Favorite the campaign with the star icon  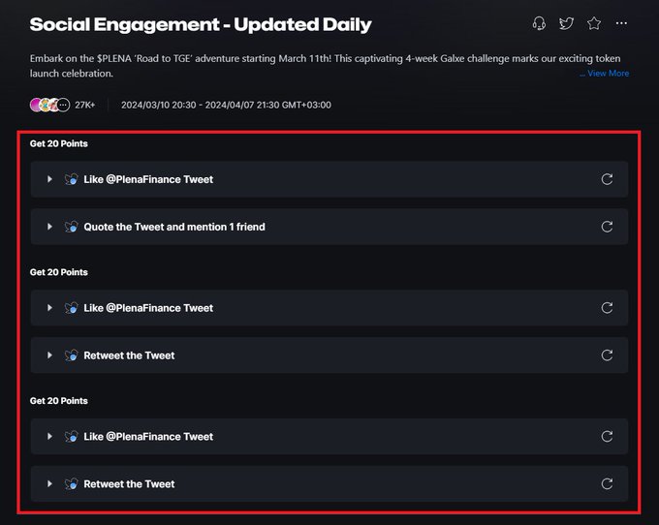point(594,23)
